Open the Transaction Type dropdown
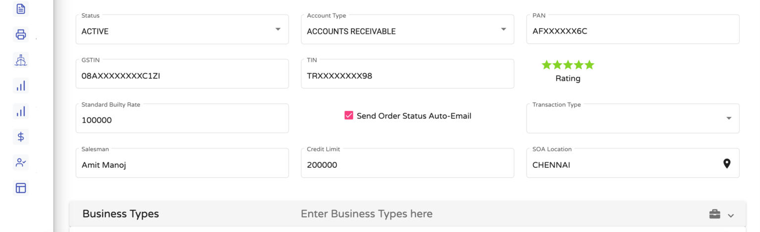Screen dimensions: 760x232 pos(633,118)
